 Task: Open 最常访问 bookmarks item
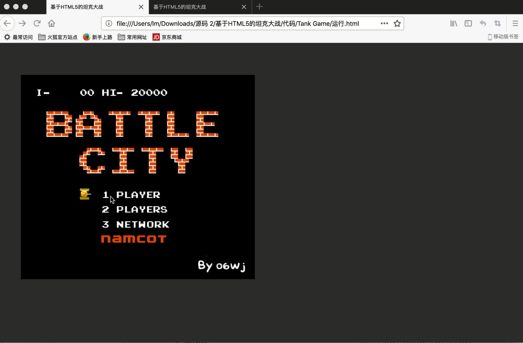[18, 37]
